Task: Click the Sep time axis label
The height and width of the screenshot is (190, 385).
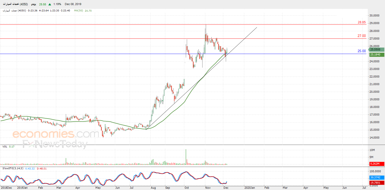Action: [167, 188]
